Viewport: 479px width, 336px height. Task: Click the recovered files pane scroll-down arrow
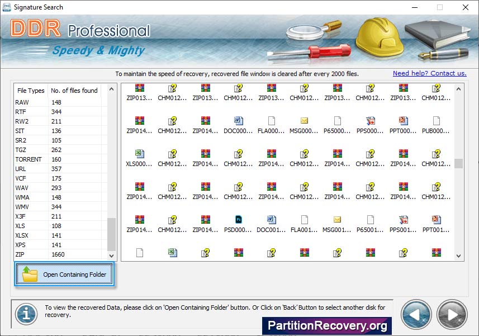458,255
